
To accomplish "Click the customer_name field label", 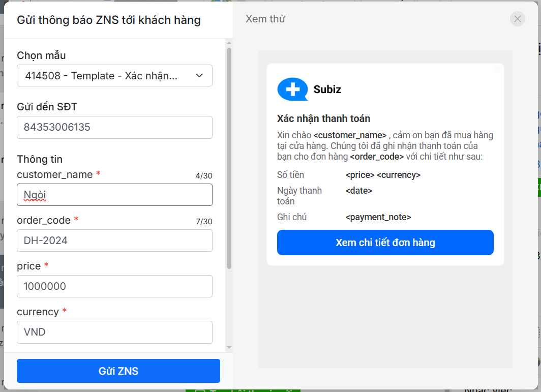I will click(55, 174).
